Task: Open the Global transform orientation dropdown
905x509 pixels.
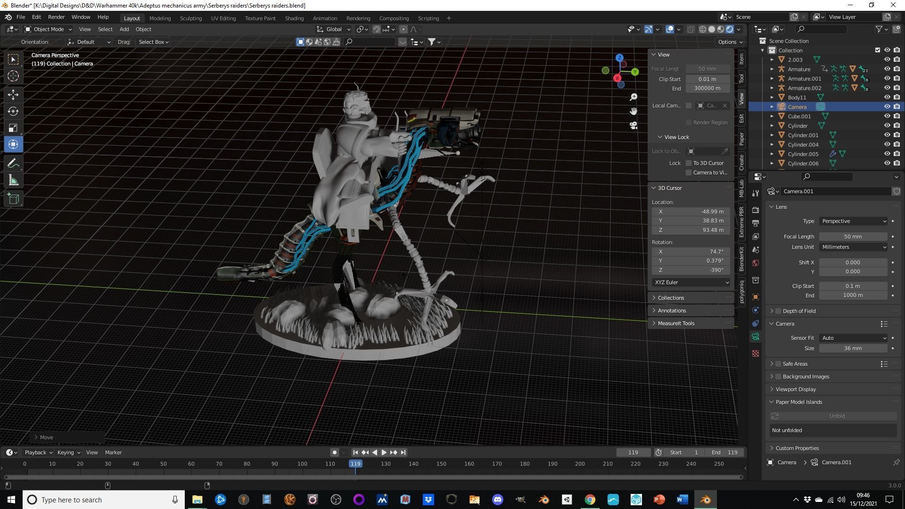Action: point(334,29)
